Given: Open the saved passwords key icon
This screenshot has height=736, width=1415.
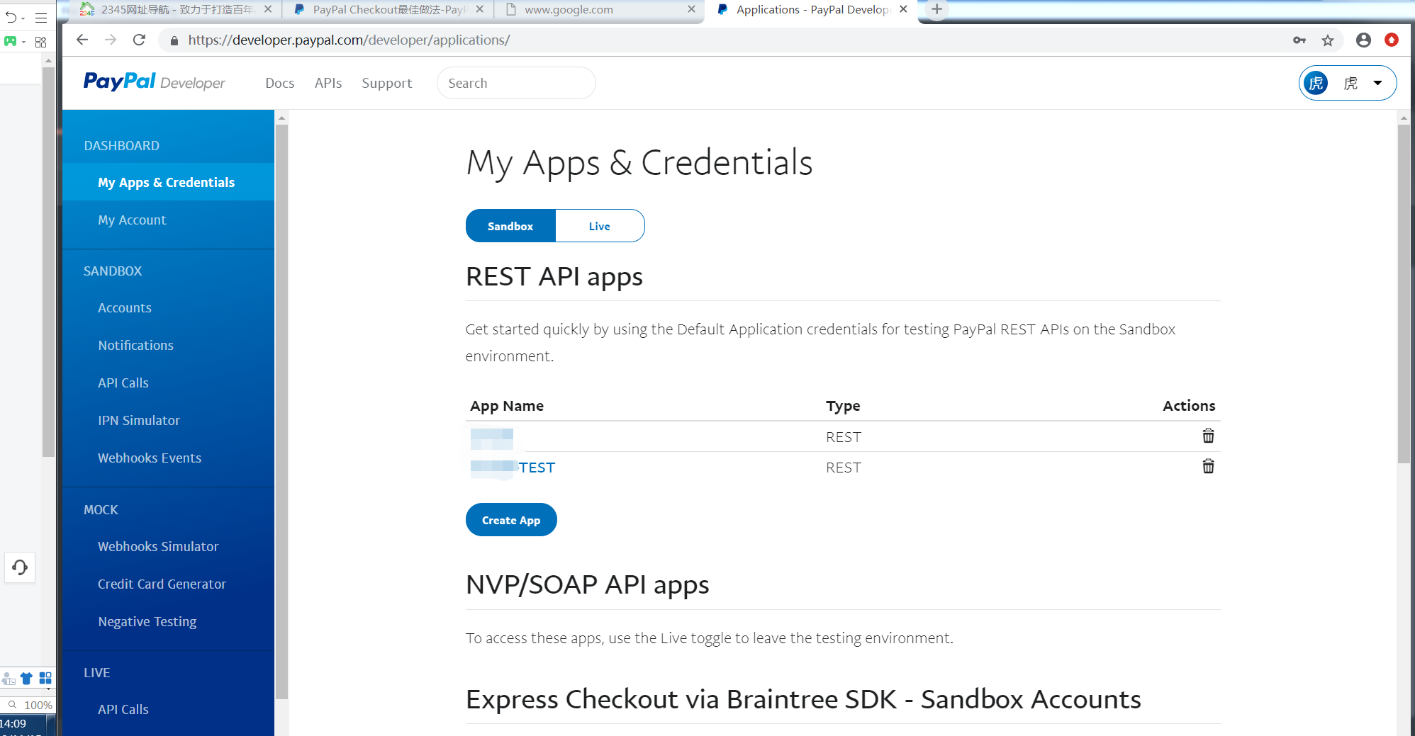Looking at the screenshot, I should (x=1299, y=40).
